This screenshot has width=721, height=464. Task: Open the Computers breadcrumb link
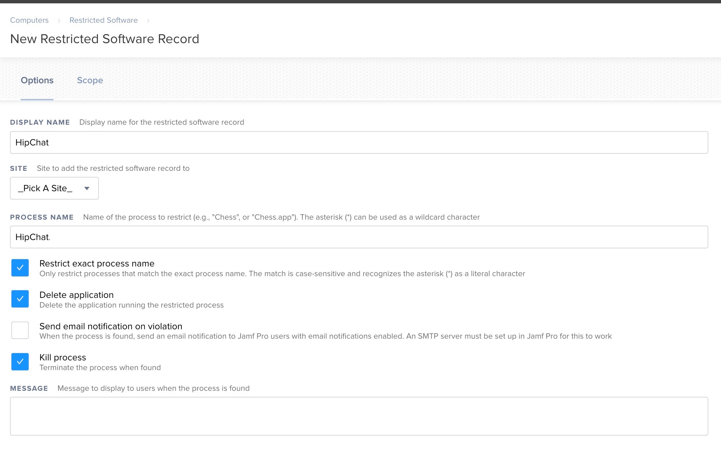pos(29,20)
